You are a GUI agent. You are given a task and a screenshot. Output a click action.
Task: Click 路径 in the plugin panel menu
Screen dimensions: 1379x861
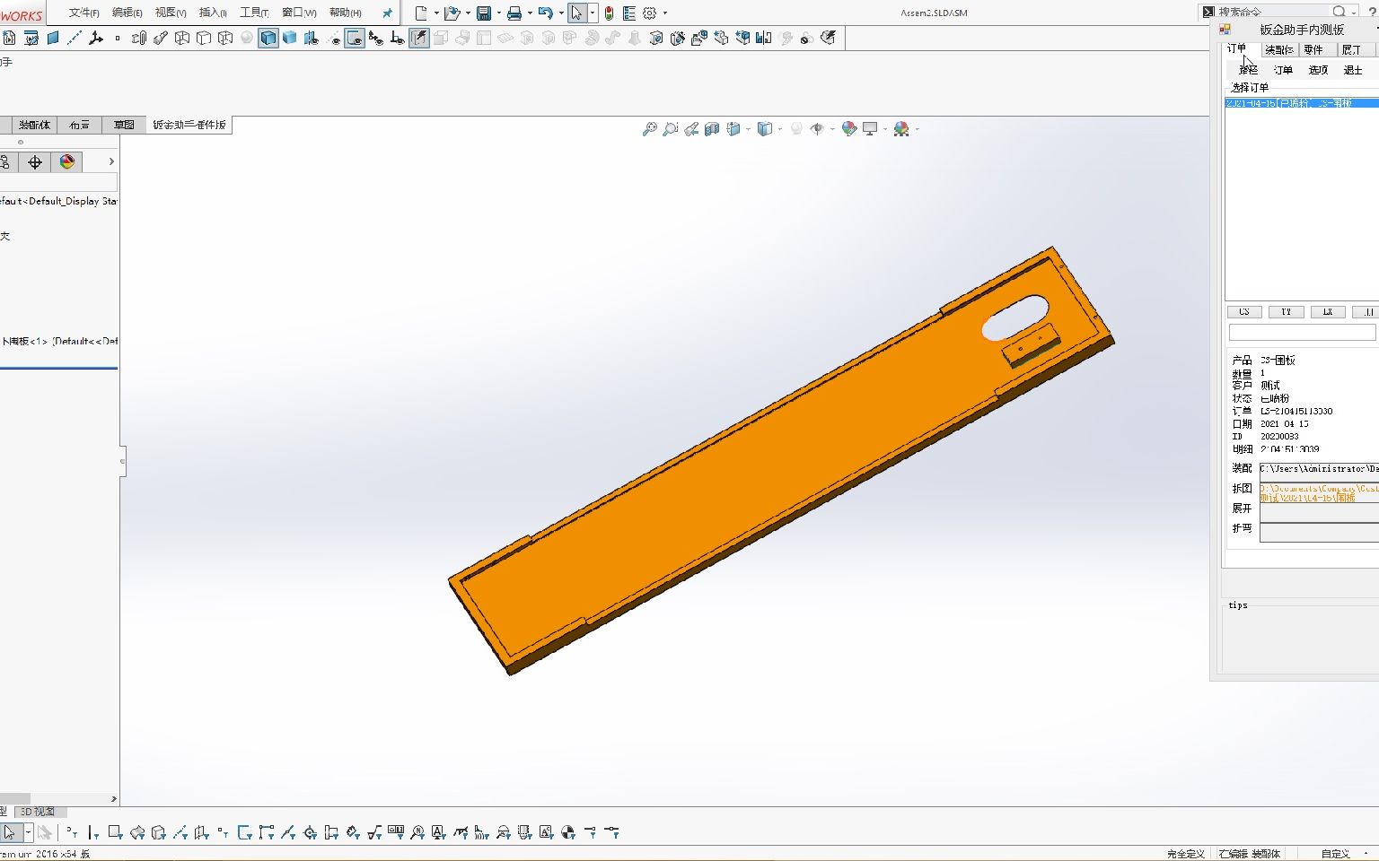click(1249, 70)
